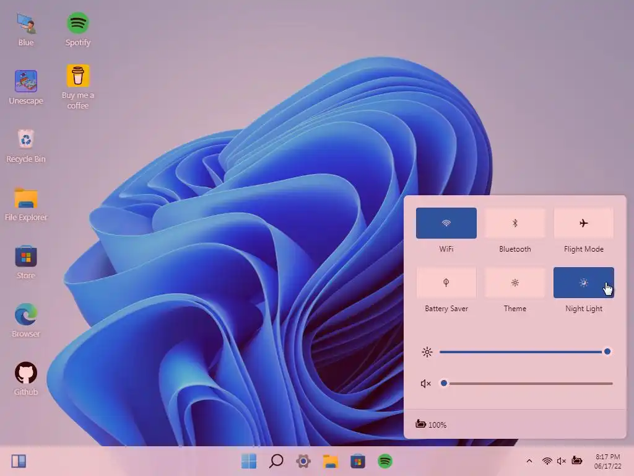Click the "Bluetooth" label text
This screenshot has width=634, height=476.
pos(515,249)
